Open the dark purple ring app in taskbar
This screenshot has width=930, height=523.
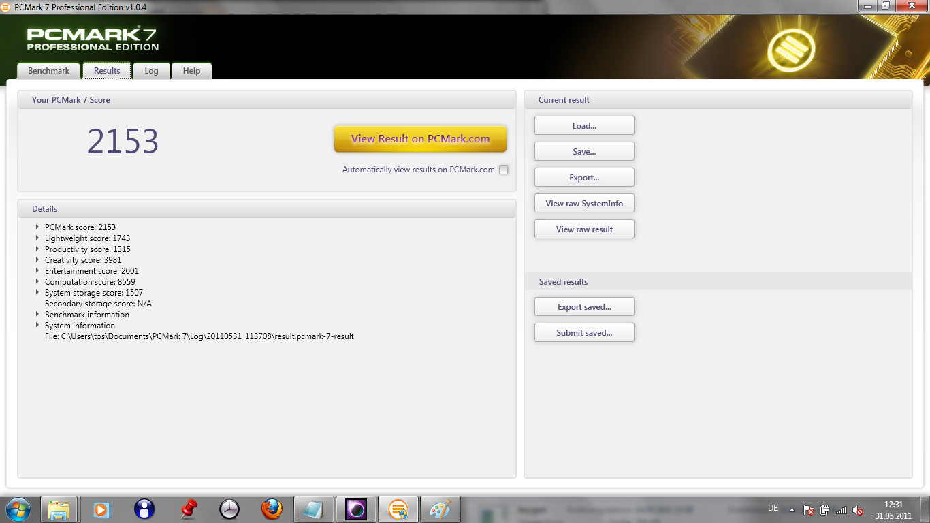pos(356,509)
